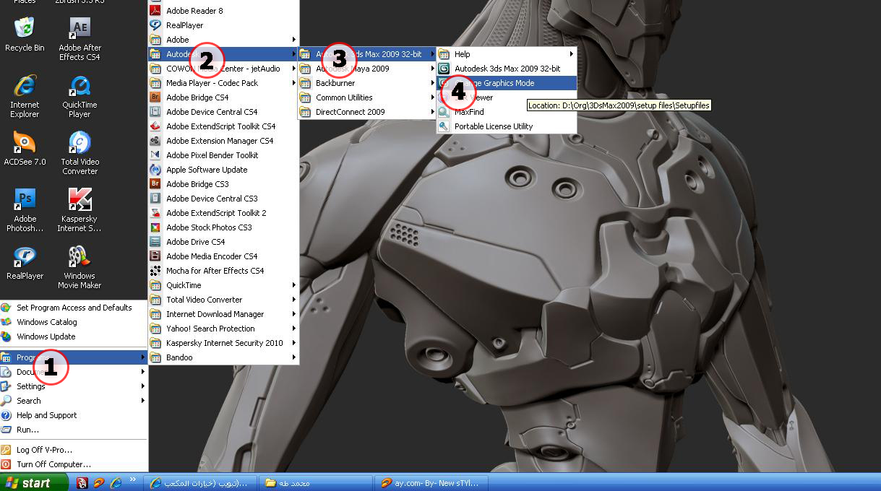Open Settings submenu in Start menu
The width and height of the screenshot is (881, 491).
(74, 386)
